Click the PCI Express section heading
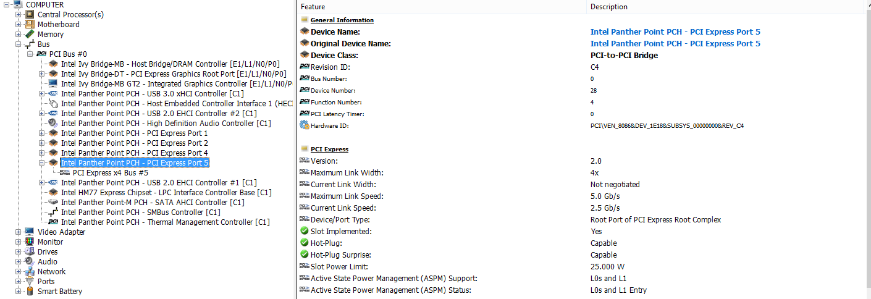 329,149
